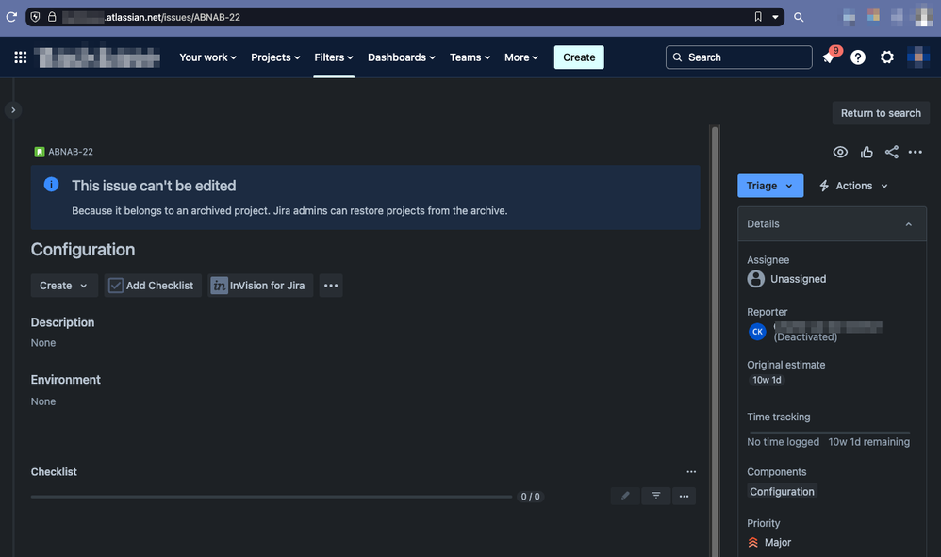This screenshot has height=557, width=941.
Task: Open the Triage status dropdown
Action: [770, 185]
